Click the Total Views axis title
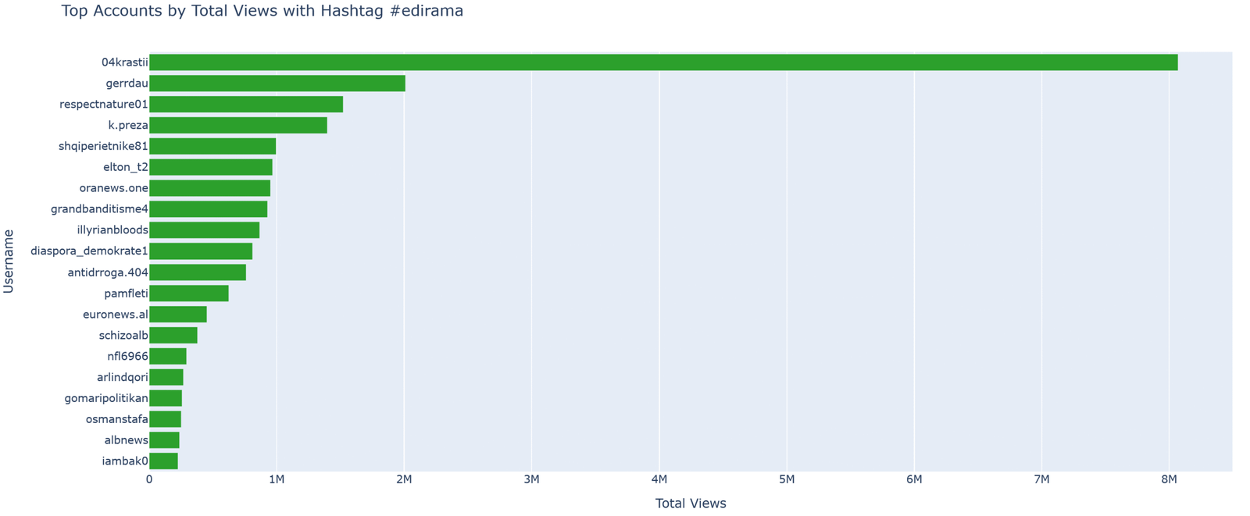This screenshot has height=516, width=1250. 691,504
